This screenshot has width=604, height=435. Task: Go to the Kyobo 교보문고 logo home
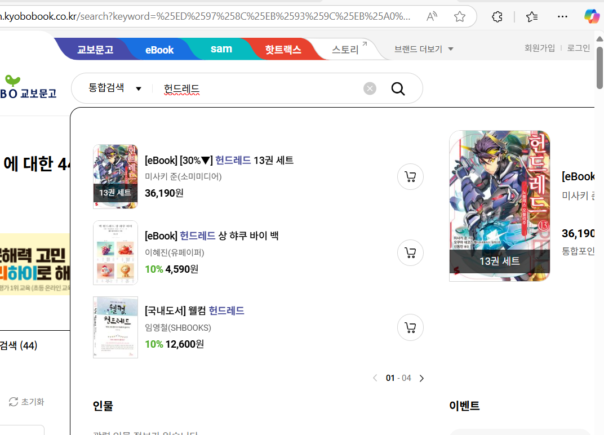(28, 87)
